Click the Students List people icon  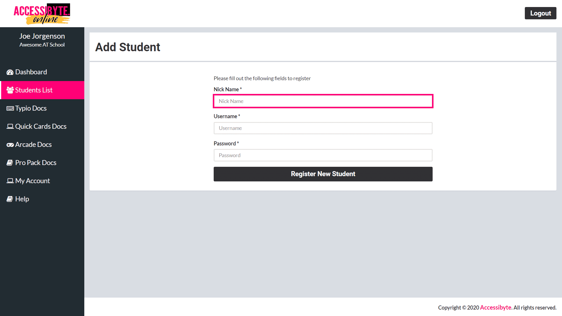[x=10, y=90]
